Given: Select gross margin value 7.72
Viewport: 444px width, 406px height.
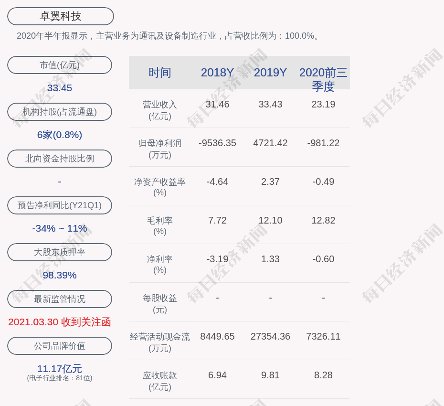Looking at the screenshot, I should coord(217,220).
